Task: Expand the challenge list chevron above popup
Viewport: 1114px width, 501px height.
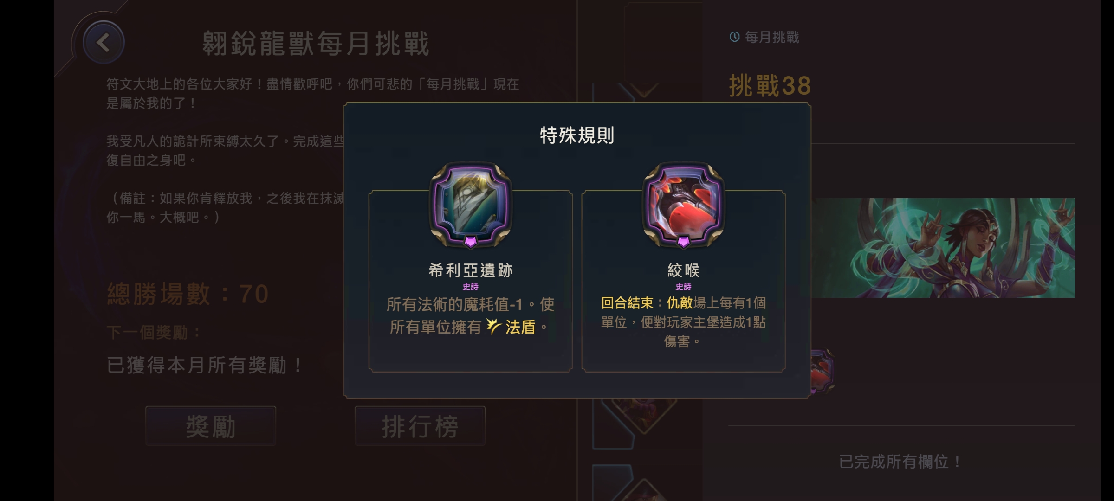Action: [x=643, y=89]
